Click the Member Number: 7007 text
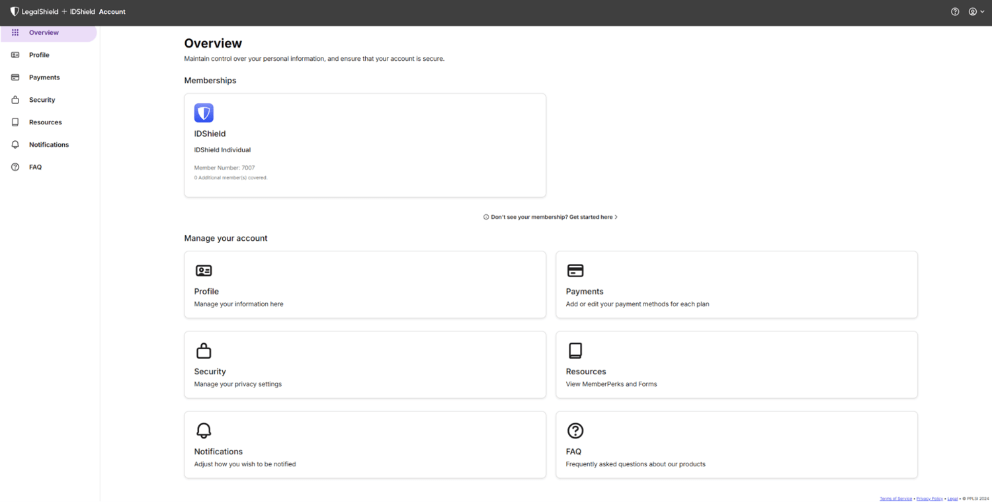Screen dimensions: 992x502 [x=224, y=168]
